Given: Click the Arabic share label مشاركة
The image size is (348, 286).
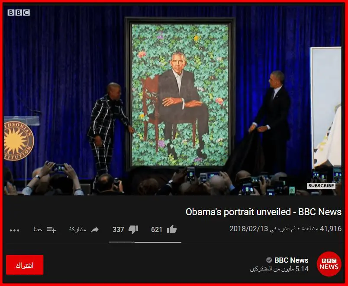Looking at the screenshot, I should 77,229.
